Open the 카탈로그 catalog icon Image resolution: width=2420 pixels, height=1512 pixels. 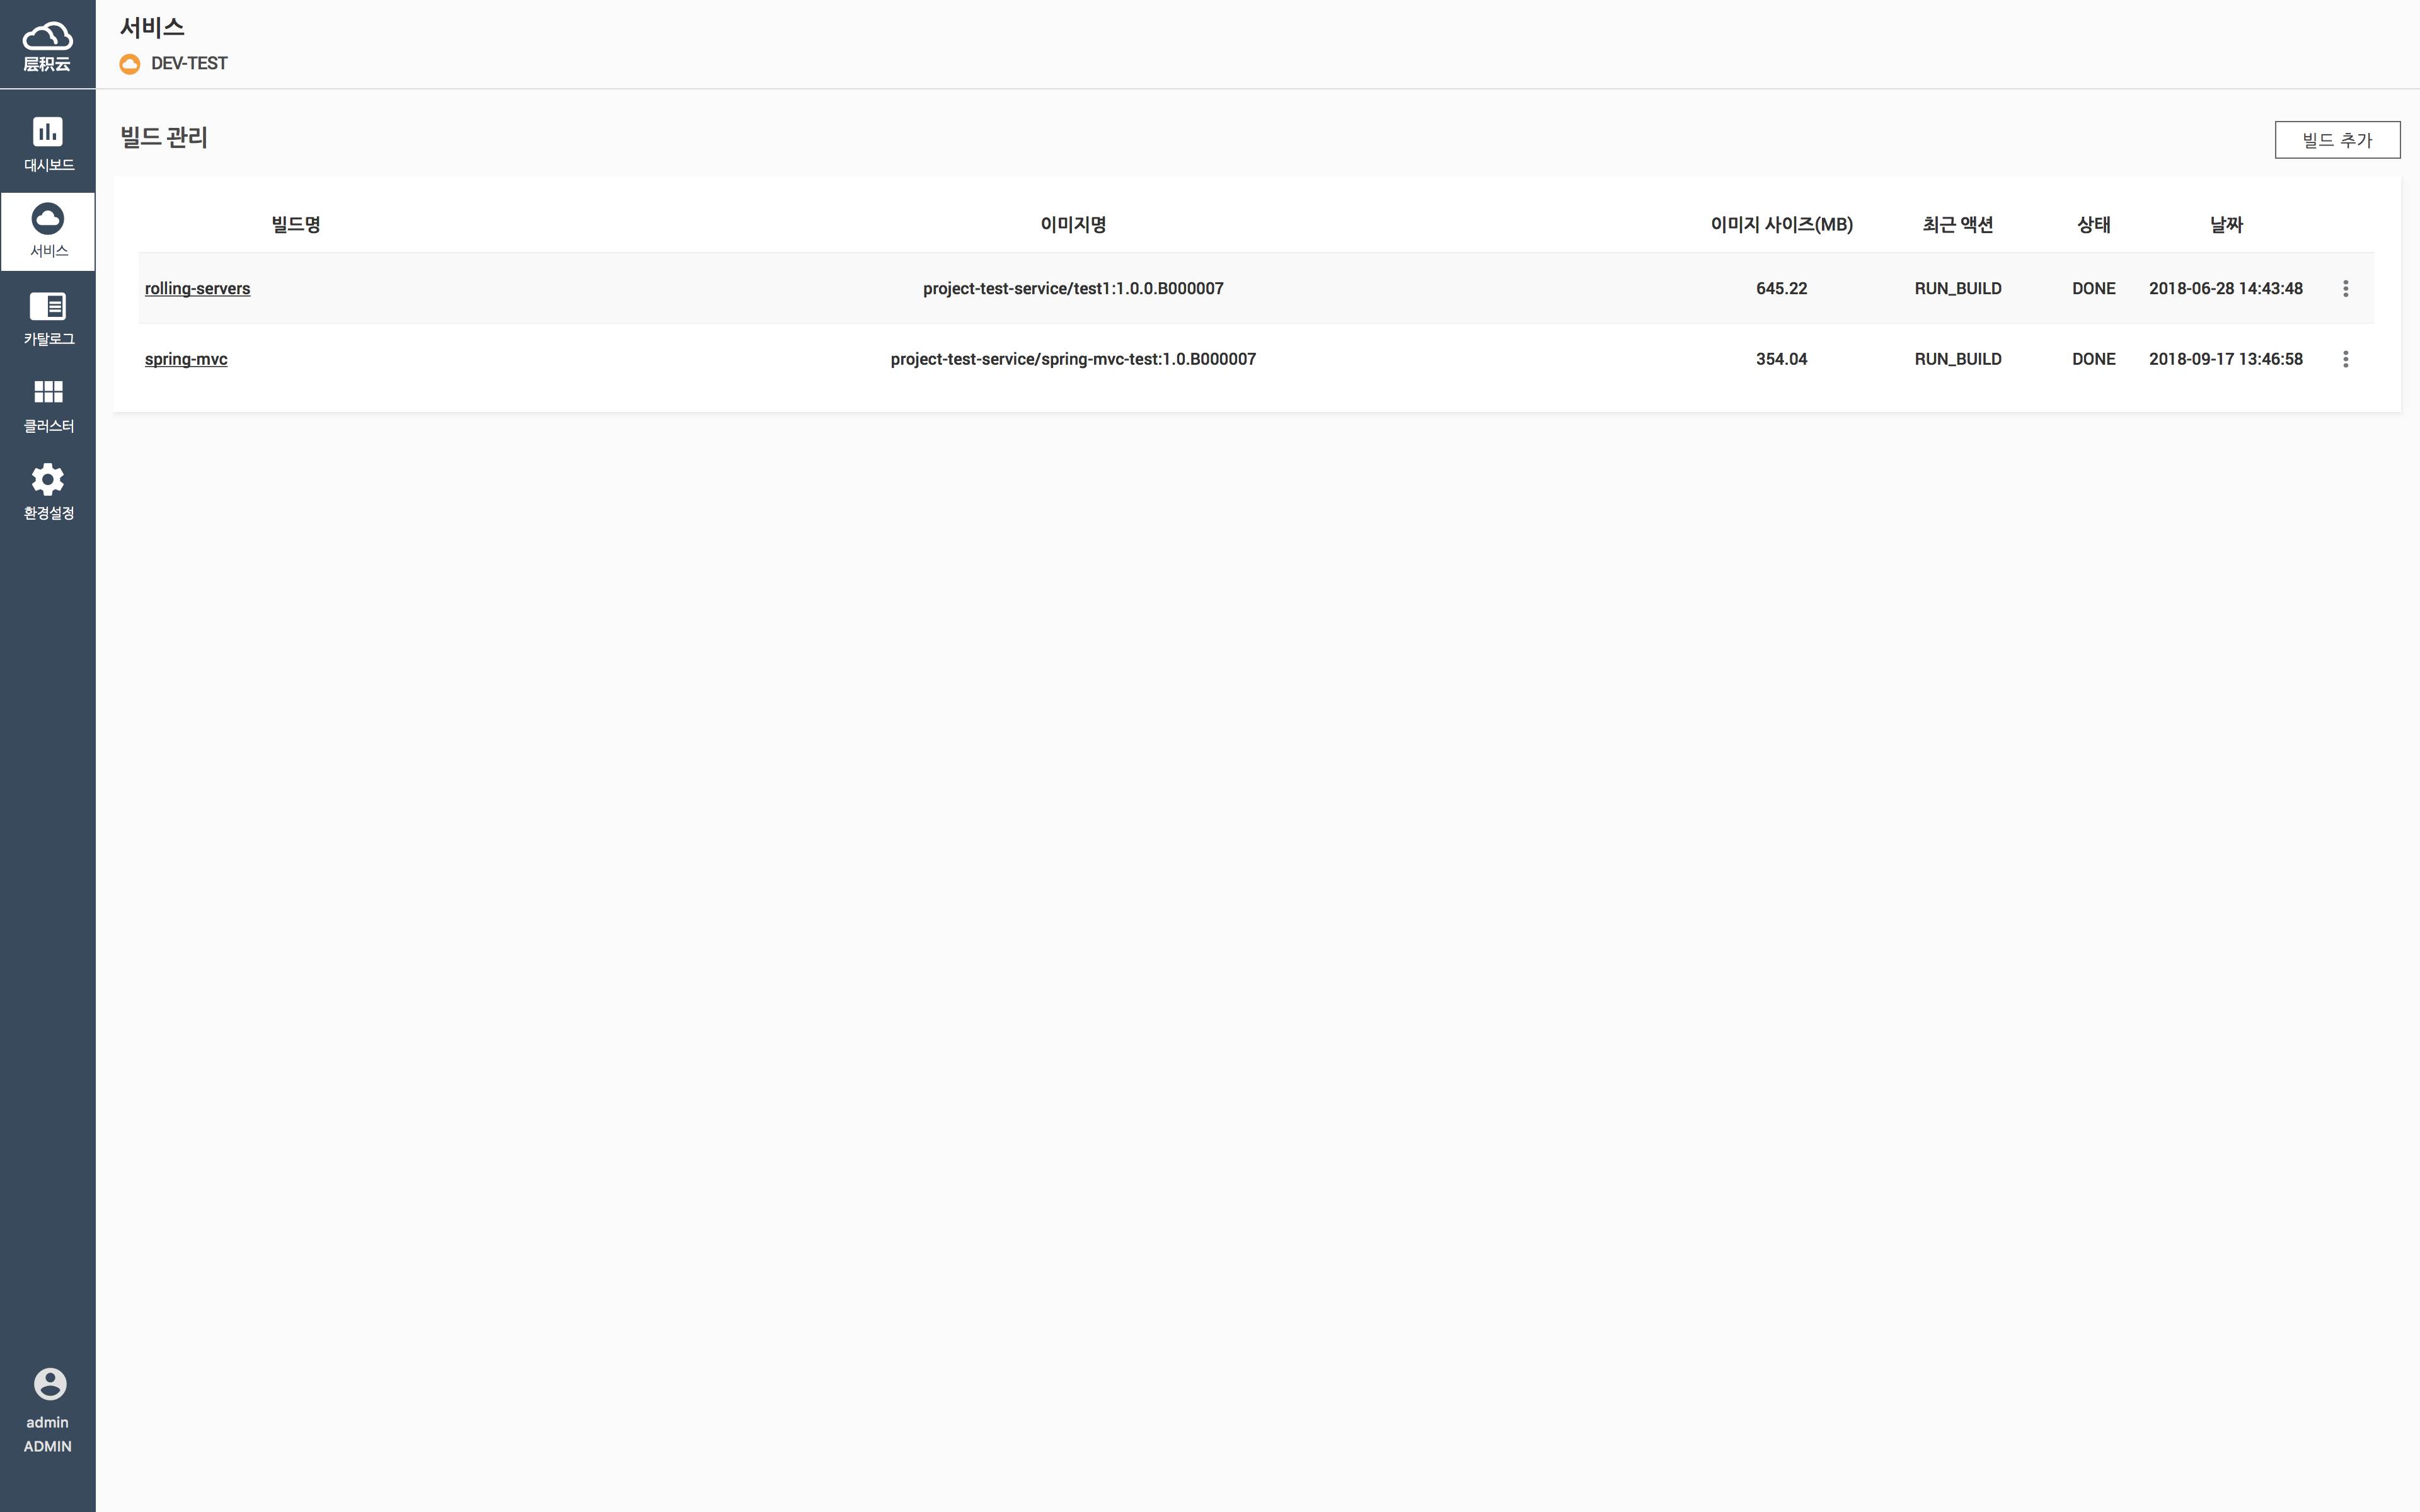point(47,306)
